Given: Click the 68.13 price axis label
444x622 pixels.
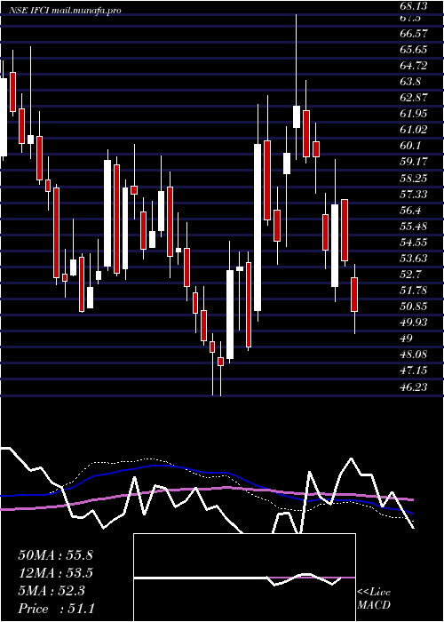Looking at the screenshot, I should (414, 6).
